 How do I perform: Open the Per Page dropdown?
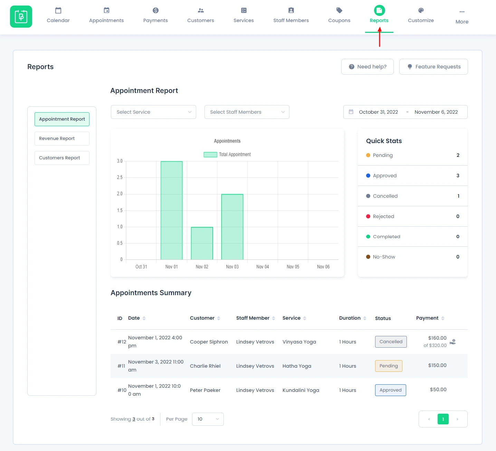tap(208, 419)
